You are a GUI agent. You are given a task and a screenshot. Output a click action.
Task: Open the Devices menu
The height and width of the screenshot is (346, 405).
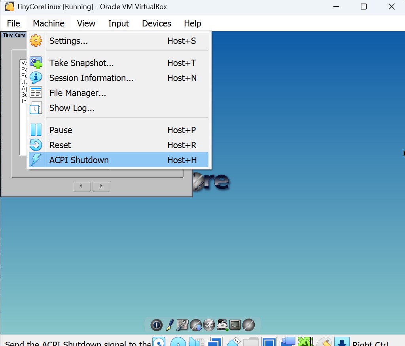tap(157, 23)
